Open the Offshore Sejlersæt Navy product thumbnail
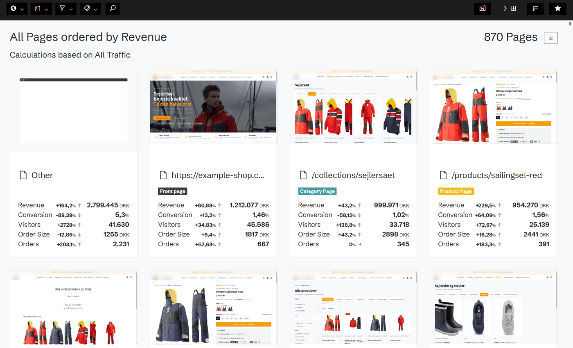 (214, 309)
